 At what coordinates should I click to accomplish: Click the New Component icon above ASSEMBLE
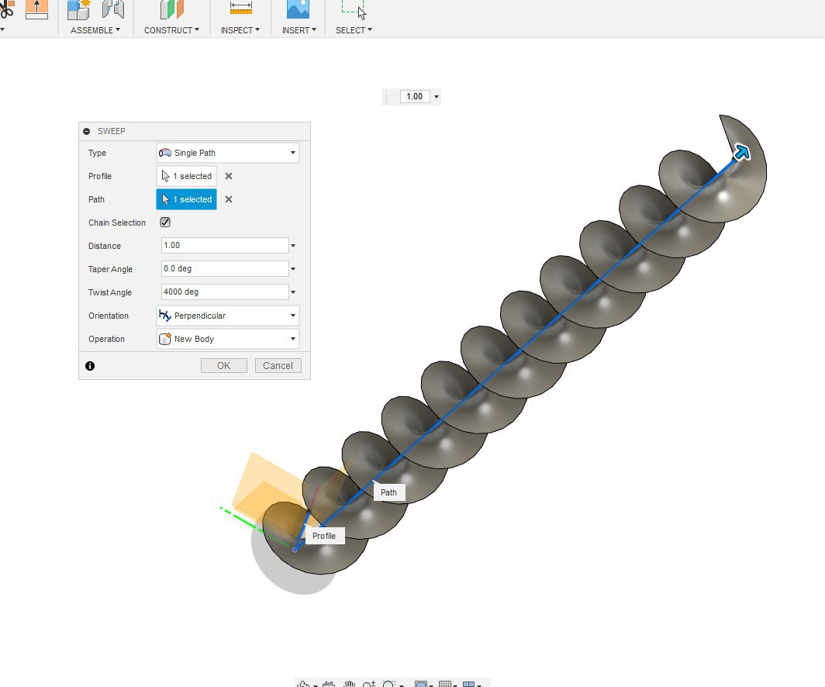click(x=79, y=9)
